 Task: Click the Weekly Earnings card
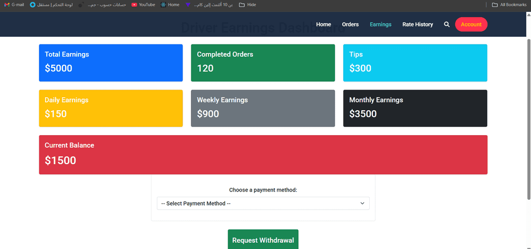[x=263, y=108]
